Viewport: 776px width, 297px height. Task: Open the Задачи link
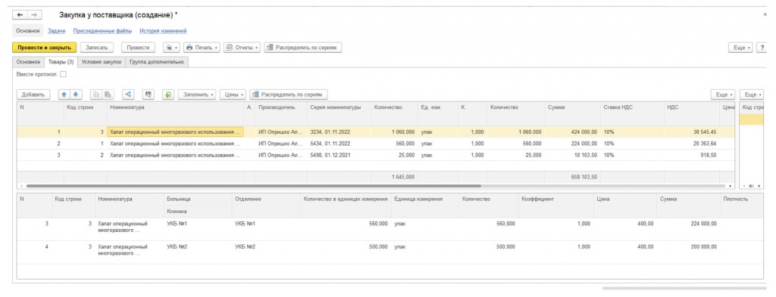click(x=56, y=30)
